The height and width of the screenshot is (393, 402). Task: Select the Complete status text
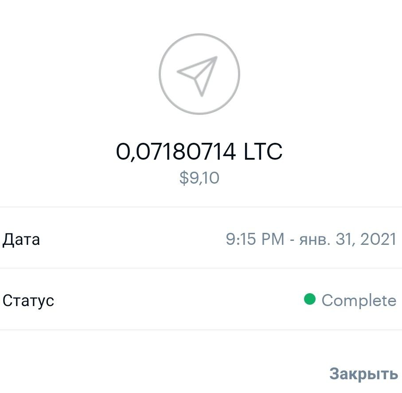(359, 300)
